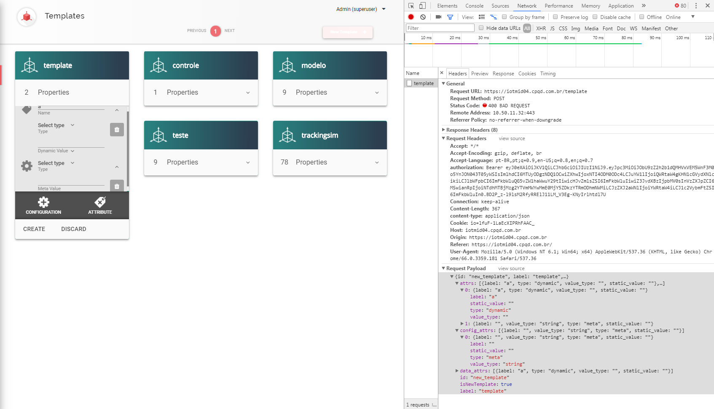Select the All resource filter
Screen dimensions: 714x409
(x=527, y=28)
